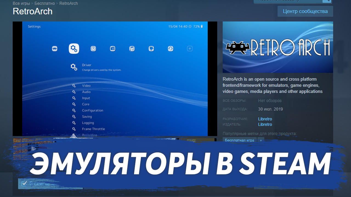Screen dimensions: 351x197
Task: Click the Settings heading in the screenshot
Action: (34, 27)
